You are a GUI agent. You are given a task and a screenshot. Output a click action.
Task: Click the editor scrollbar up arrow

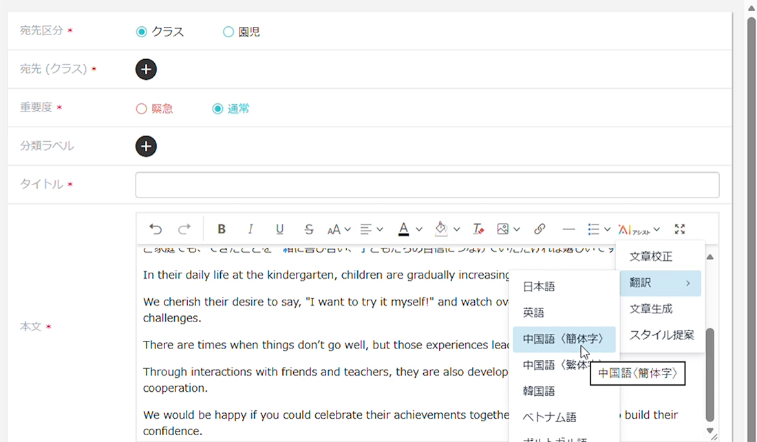click(x=710, y=257)
